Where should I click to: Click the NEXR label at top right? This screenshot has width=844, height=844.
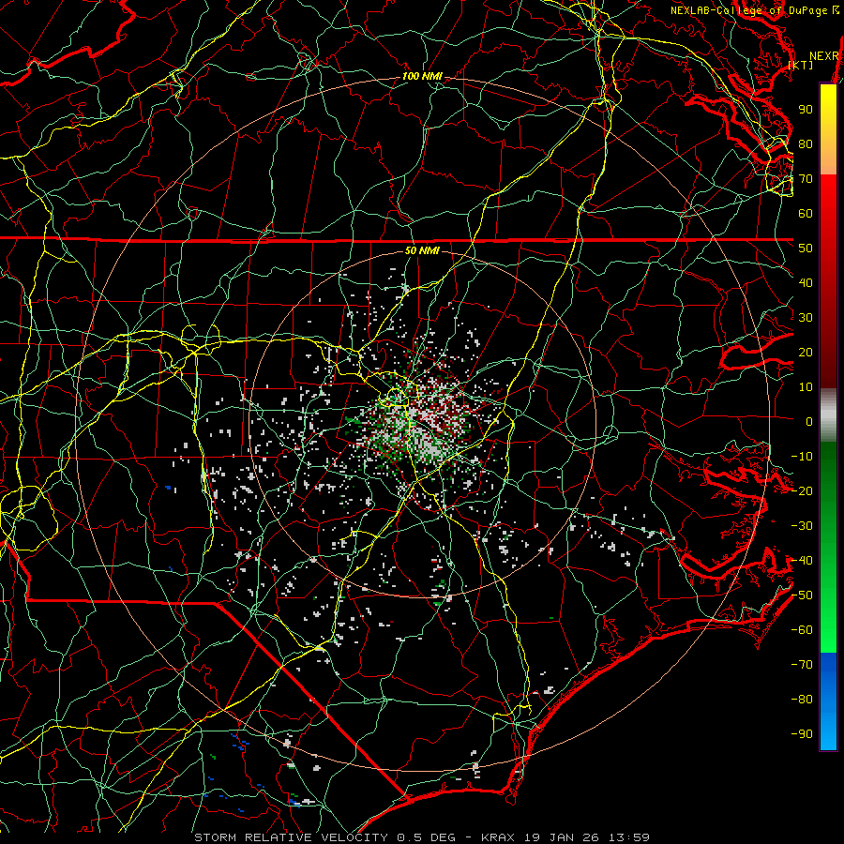click(823, 56)
